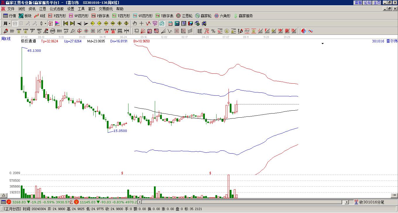Select the percent line drawing tool

tap(213, 31)
